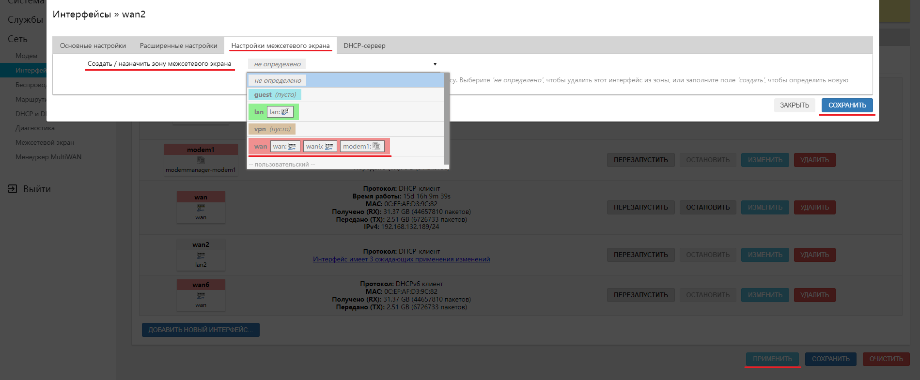The width and height of the screenshot is (920, 380).
Task: Click the wan6 interface icon in the dropdown
Action: point(329,146)
